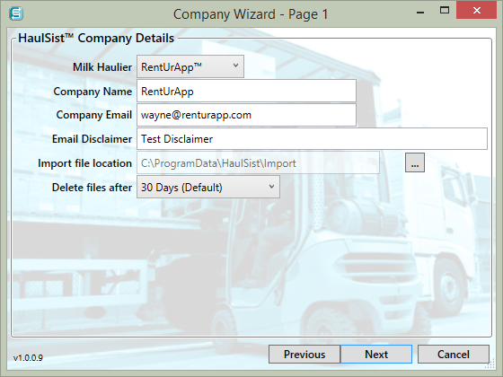This screenshot has height=377, width=503.
Task: Advance the wizard with Next
Action: 376,355
